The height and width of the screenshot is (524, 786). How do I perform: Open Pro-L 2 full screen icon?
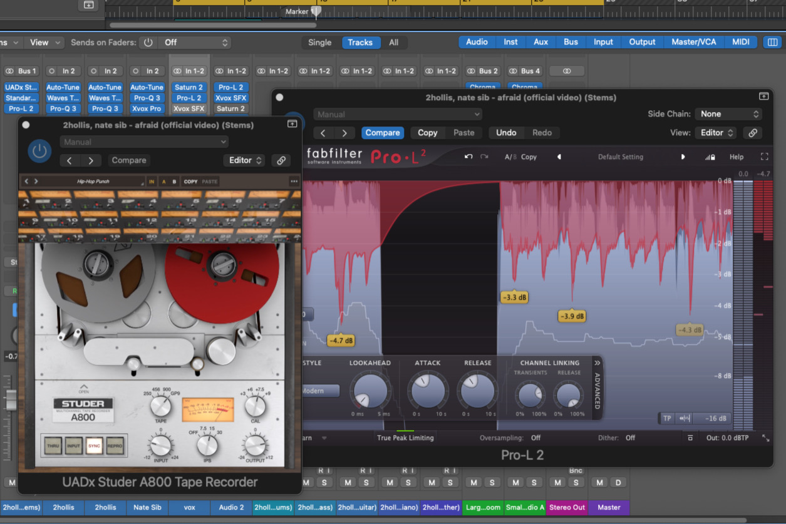(764, 157)
